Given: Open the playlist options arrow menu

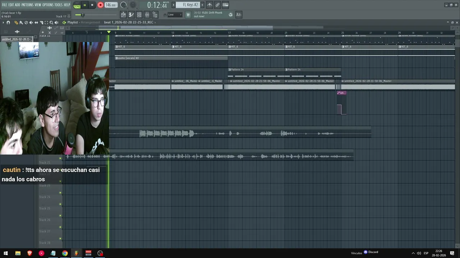Looking at the screenshot, I should (x=3, y=23).
